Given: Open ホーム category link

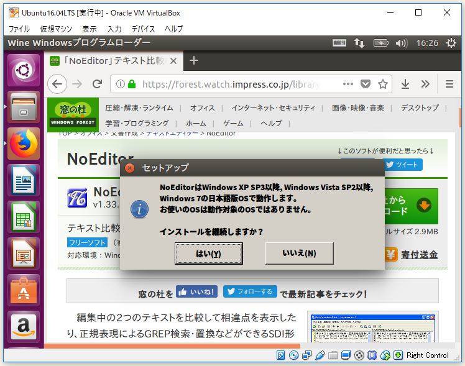Looking at the screenshot, I should coord(196,123).
